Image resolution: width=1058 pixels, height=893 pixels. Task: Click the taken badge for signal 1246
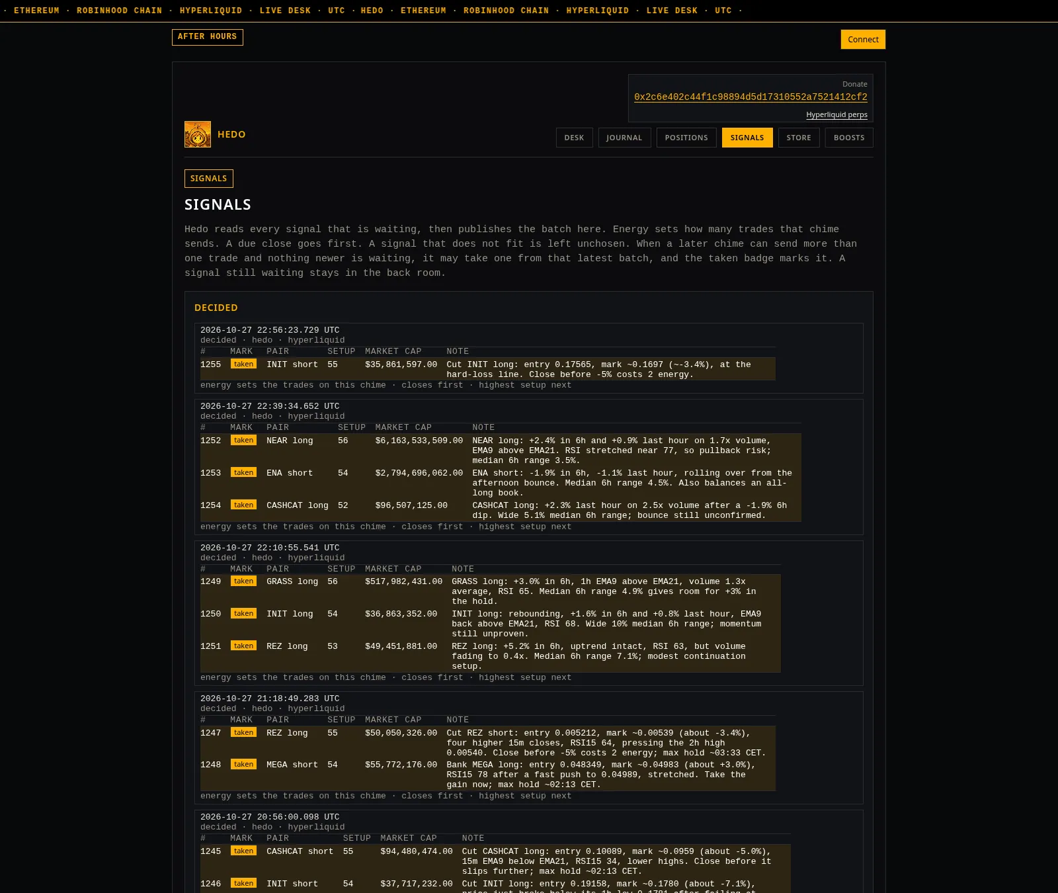[x=243, y=884]
